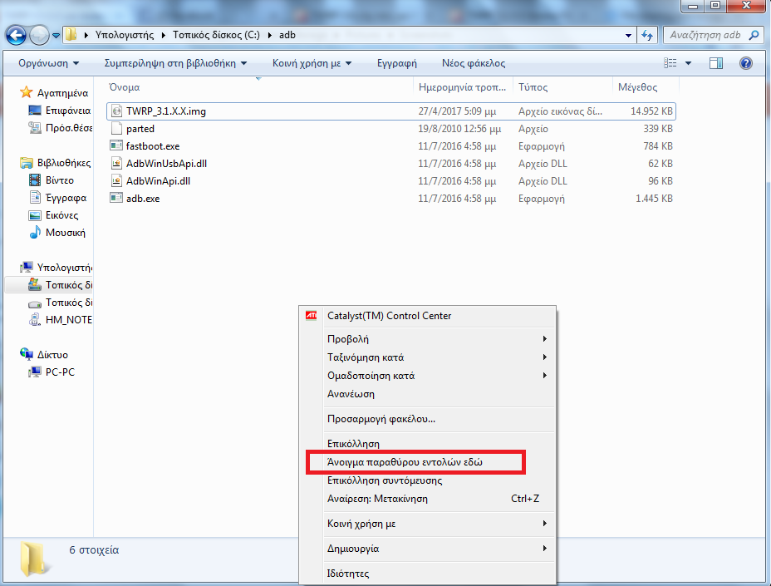Viewport: 771px width, 586px height.
Task: Click Ανανέωση in the context menu
Action: pos(351,394)
